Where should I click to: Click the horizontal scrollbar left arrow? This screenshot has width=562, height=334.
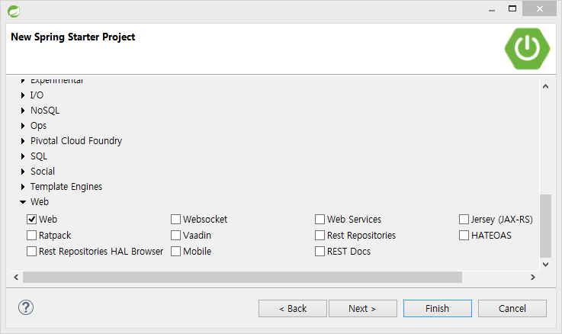(x=16, y=277)
